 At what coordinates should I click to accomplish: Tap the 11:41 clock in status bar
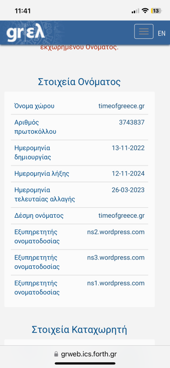point(23,11)
